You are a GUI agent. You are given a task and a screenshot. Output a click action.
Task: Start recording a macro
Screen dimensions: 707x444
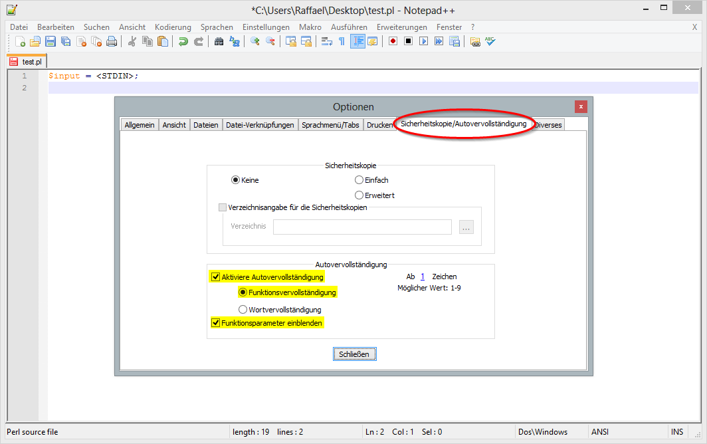pos(391,41)
